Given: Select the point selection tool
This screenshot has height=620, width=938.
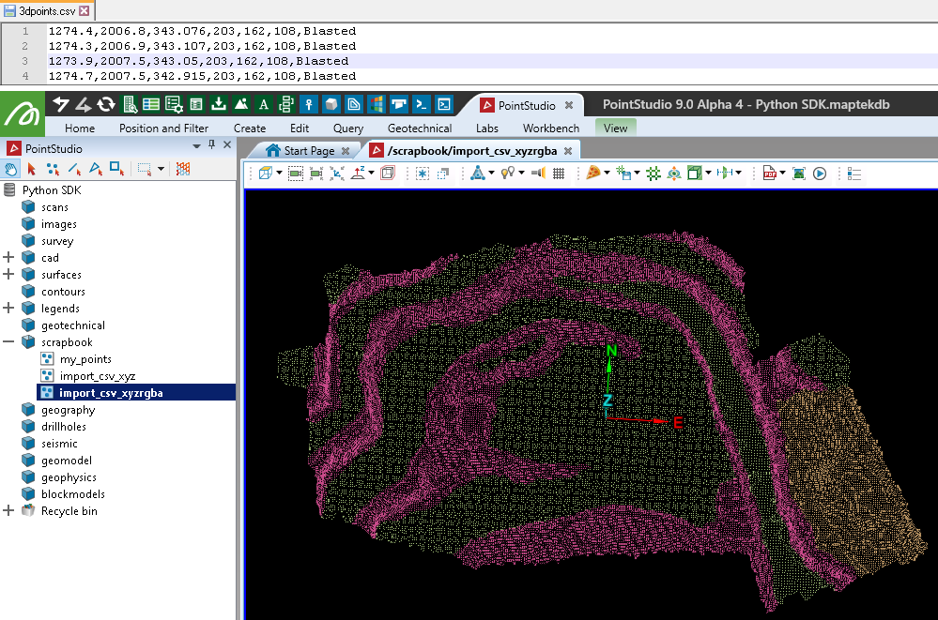Looking at the screenshot, I should (x=53, y=169).
